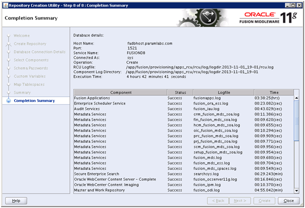The height and width of the screenshot is (208, 305).
Task: Click the scroll up arrow of table
Action: [x=296, y=98]
